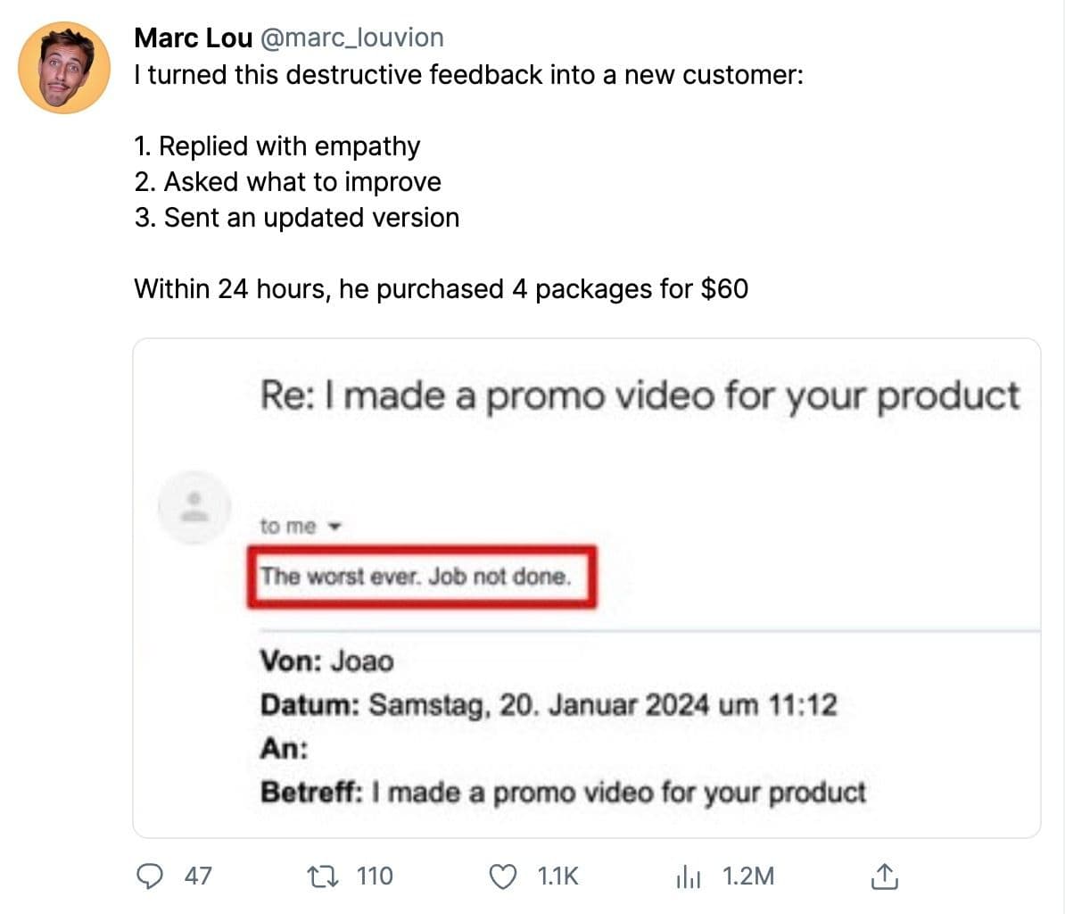Open the view analytics bar chart icon
Image resolution: width=1065 pixels, height=914 pixels.
point(688,877)
